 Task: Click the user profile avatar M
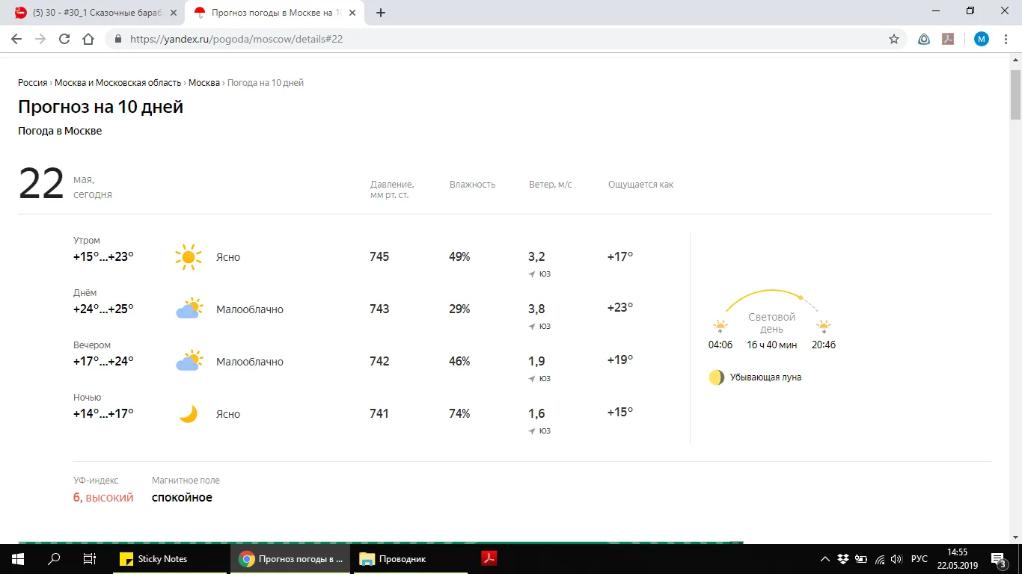click(x=981, y=39)
